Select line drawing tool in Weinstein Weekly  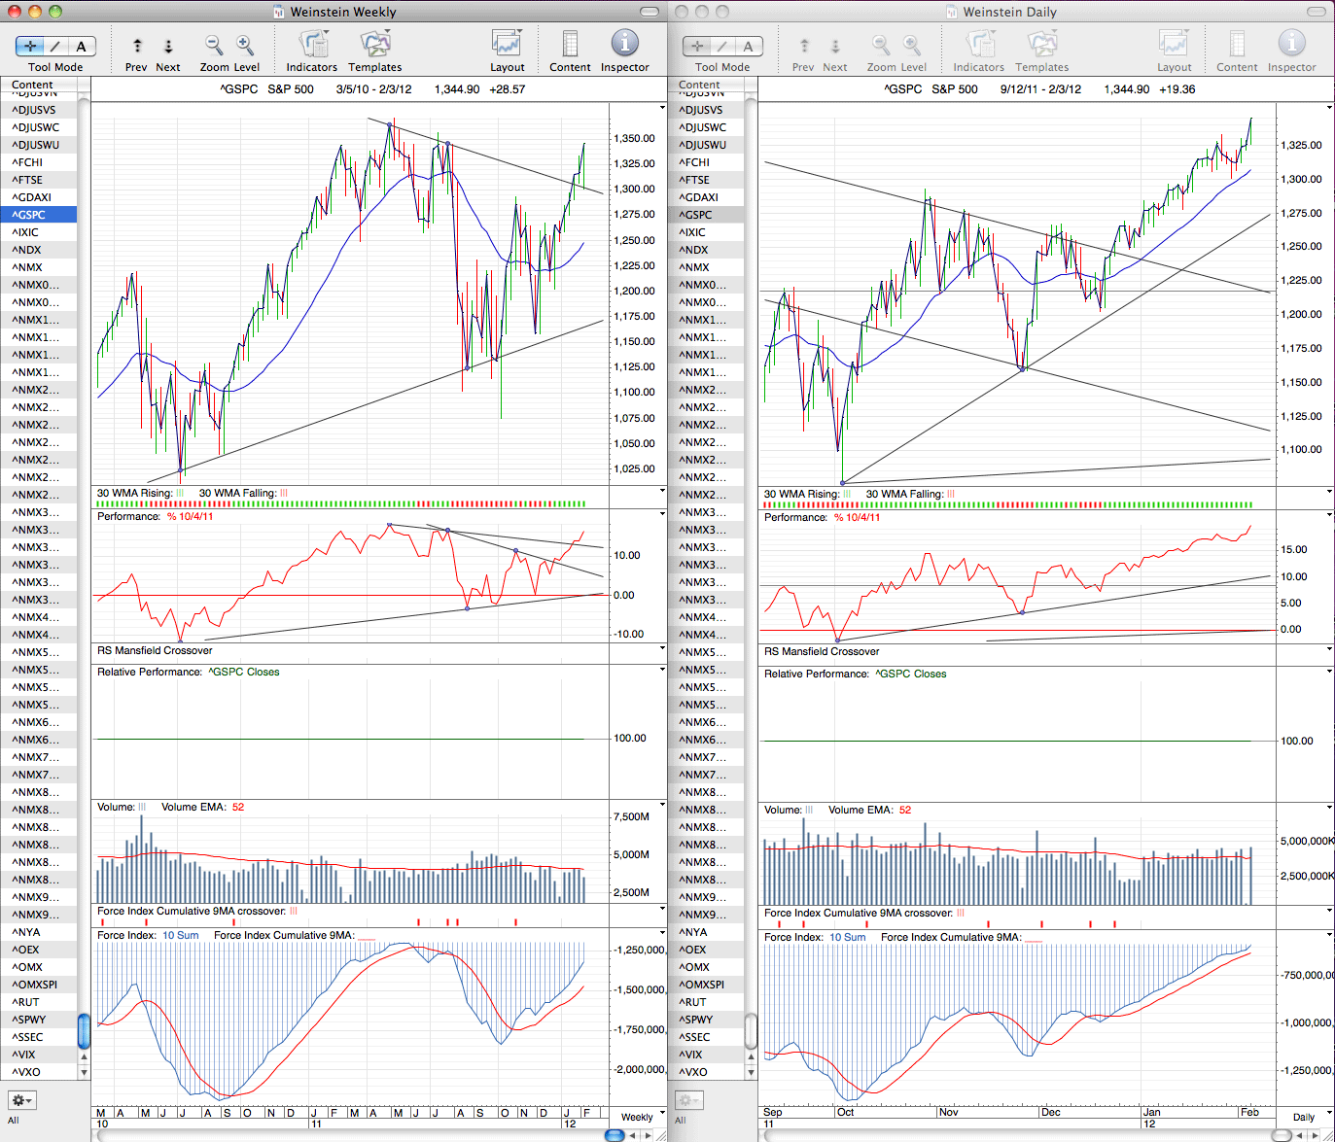[x=55, y=46]
